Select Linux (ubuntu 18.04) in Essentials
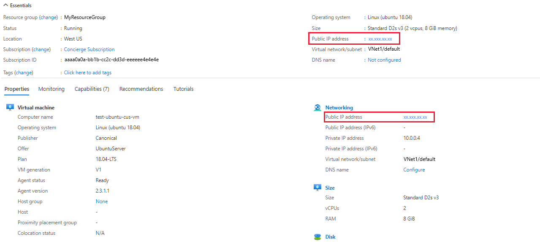 390,18
